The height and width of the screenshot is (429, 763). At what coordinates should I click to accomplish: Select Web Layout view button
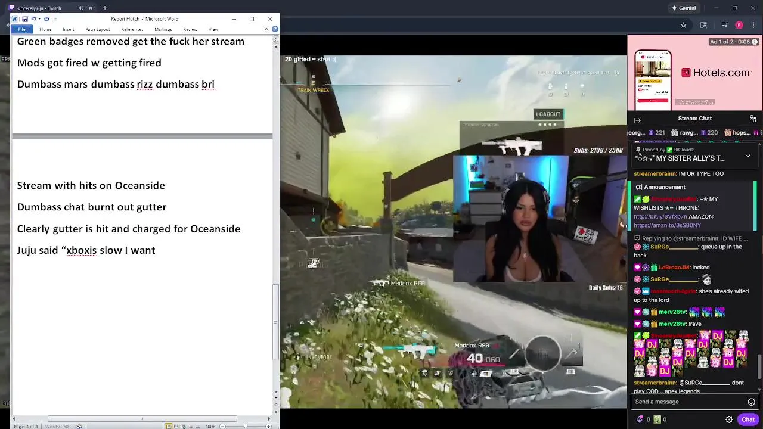click(183, 426)
